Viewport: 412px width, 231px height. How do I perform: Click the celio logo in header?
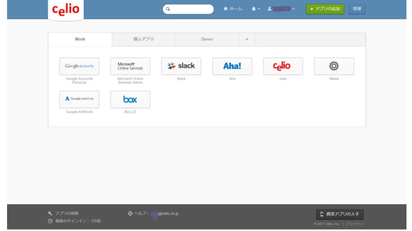tap(66, 10)
